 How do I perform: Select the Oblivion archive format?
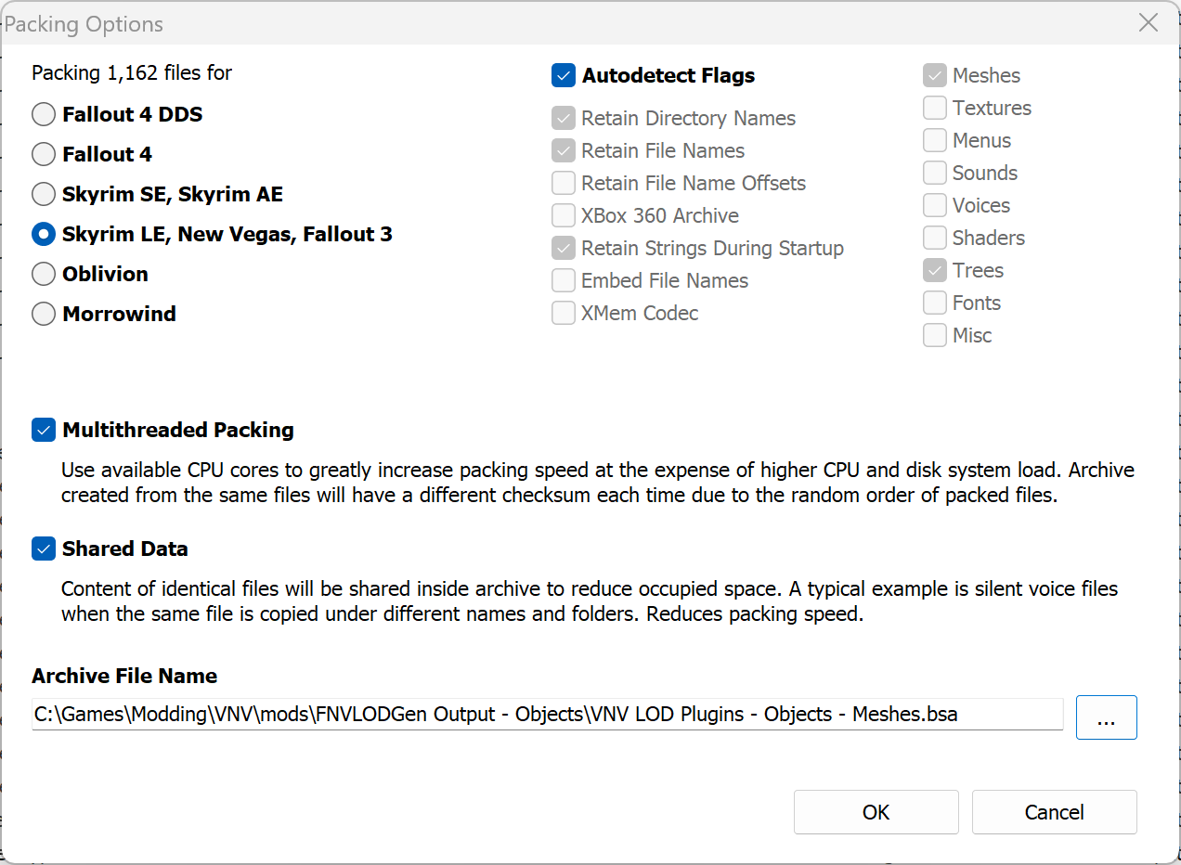coord(44,274)
